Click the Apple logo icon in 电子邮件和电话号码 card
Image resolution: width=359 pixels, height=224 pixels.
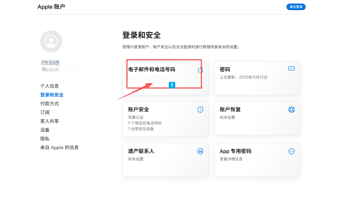point(200,70)
